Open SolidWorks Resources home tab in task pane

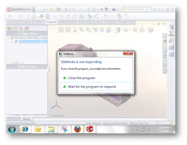point(165,36)
